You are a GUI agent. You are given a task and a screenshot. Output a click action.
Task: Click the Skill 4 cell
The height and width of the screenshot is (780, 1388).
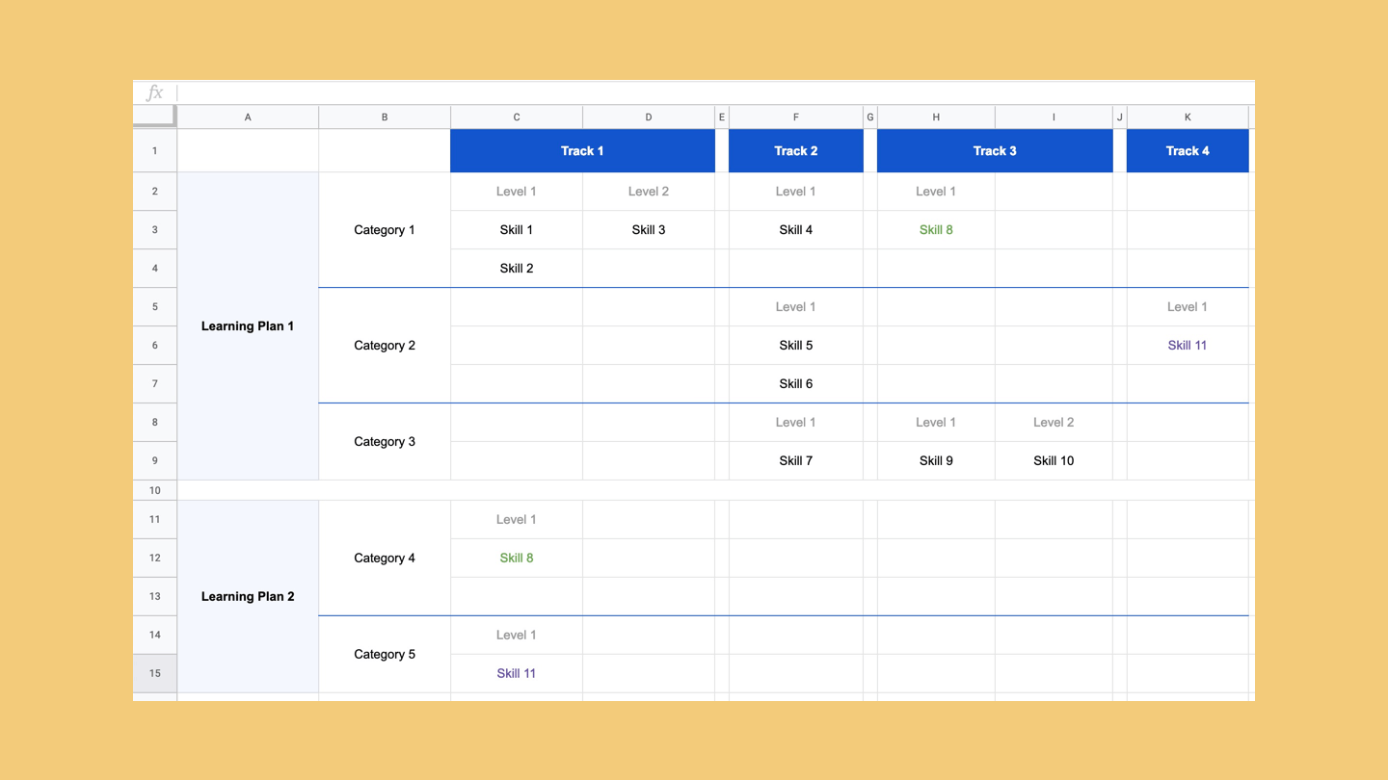click(x=796, y=230)
